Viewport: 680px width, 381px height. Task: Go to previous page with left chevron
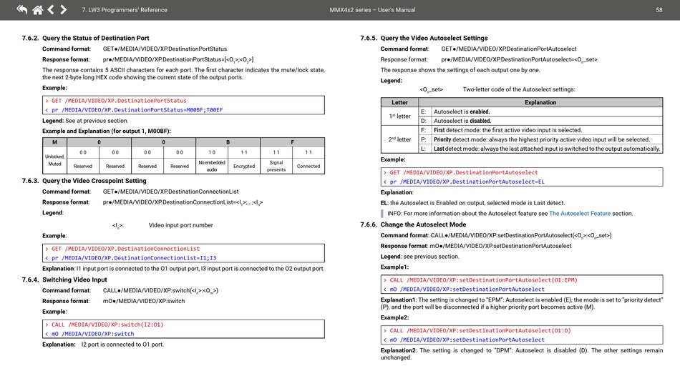coord(51,10)
